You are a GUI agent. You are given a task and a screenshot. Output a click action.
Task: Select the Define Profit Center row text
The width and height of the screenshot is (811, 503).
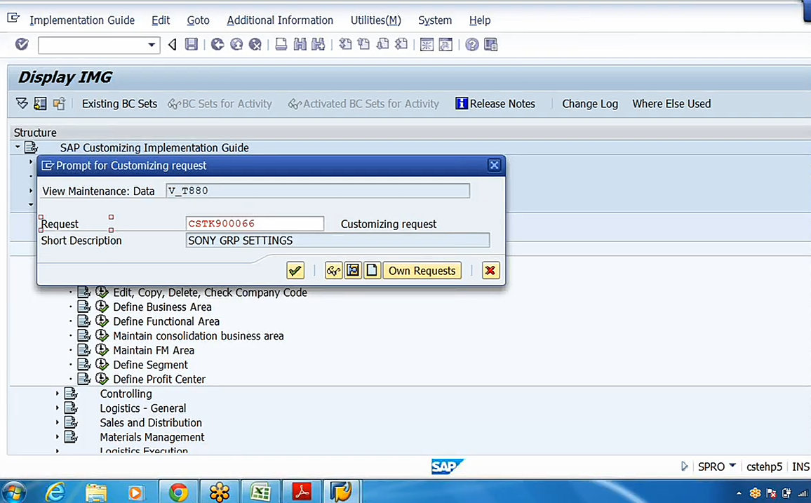[159, 379]
